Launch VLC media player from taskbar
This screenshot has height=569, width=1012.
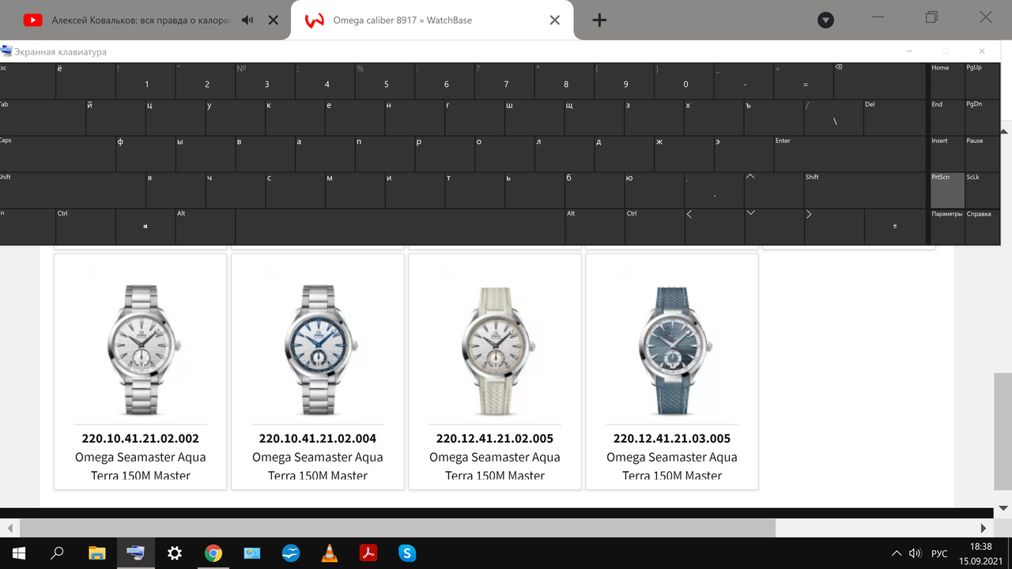tap(330, 553)
